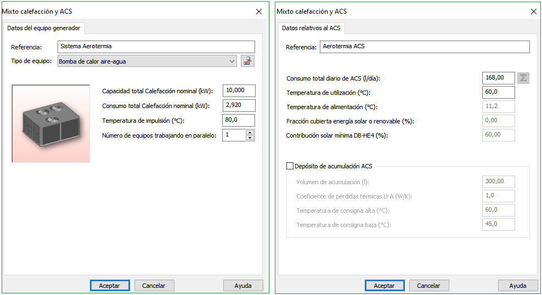Screen dimensions: 542x295
Task: Click Cancelar in the ACS data dialog
Action: click(x=429, y=286)
